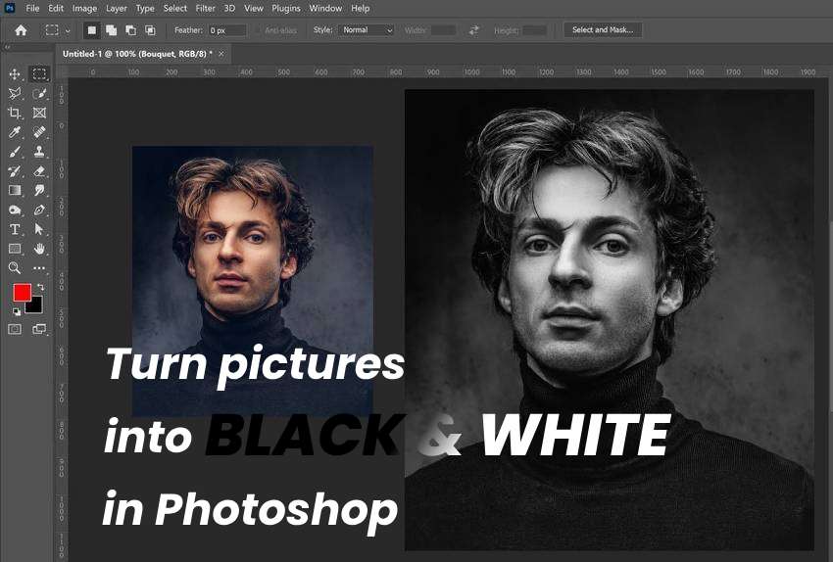Screen dimensions: 833x562
Task: Select the Move tool
Action: [15, 73]
